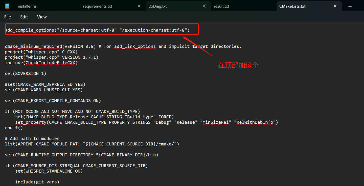
Task: Click the set(WHISPER_STANDALONE ON) line
Action: tap(49, 171)
